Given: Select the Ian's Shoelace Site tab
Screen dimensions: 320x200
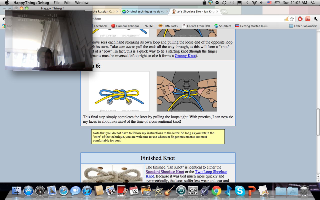Looking at the screenshot, I should tap(195, 11).
